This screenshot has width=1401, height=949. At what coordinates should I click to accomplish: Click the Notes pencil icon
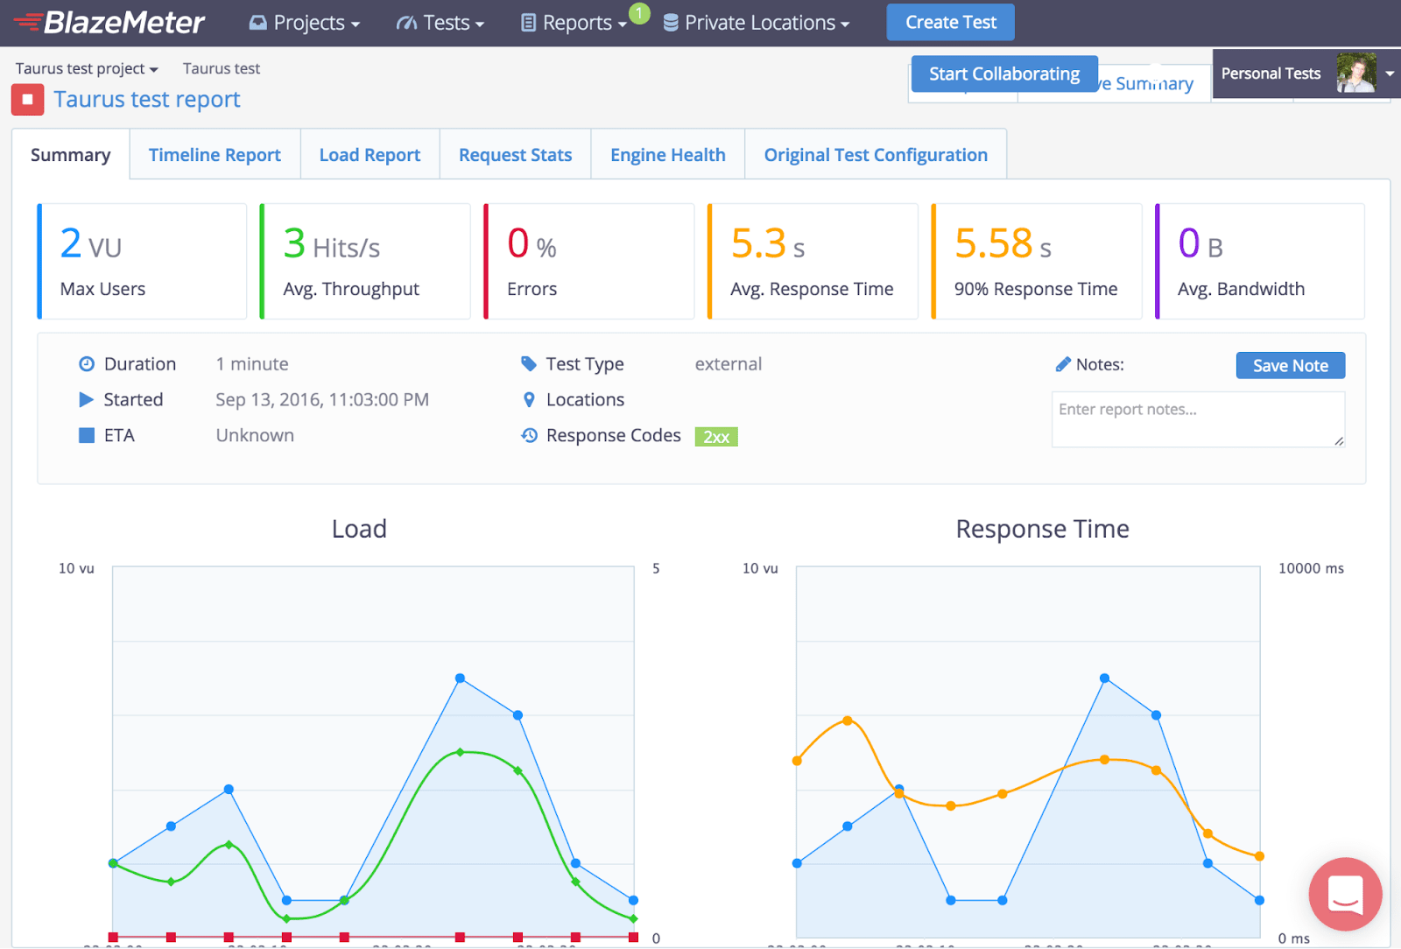(x=1065, y=364)
